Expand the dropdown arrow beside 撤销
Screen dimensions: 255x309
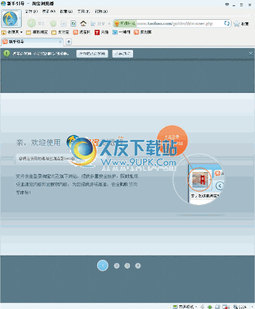pyautogui.click(x=109, y=24)
